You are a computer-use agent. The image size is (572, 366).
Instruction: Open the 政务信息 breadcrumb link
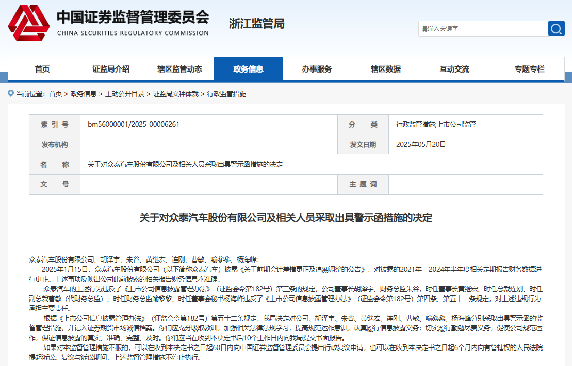pos(83,94)
